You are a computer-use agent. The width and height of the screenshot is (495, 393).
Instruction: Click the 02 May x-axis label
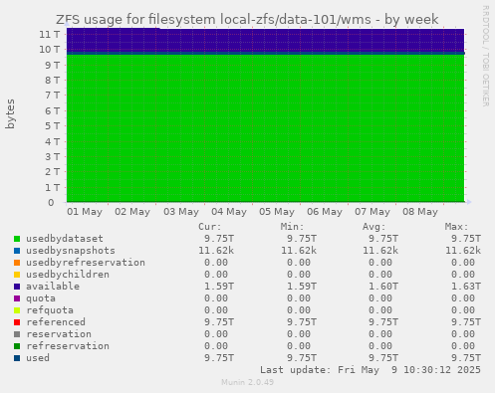[x=132, y=212]
